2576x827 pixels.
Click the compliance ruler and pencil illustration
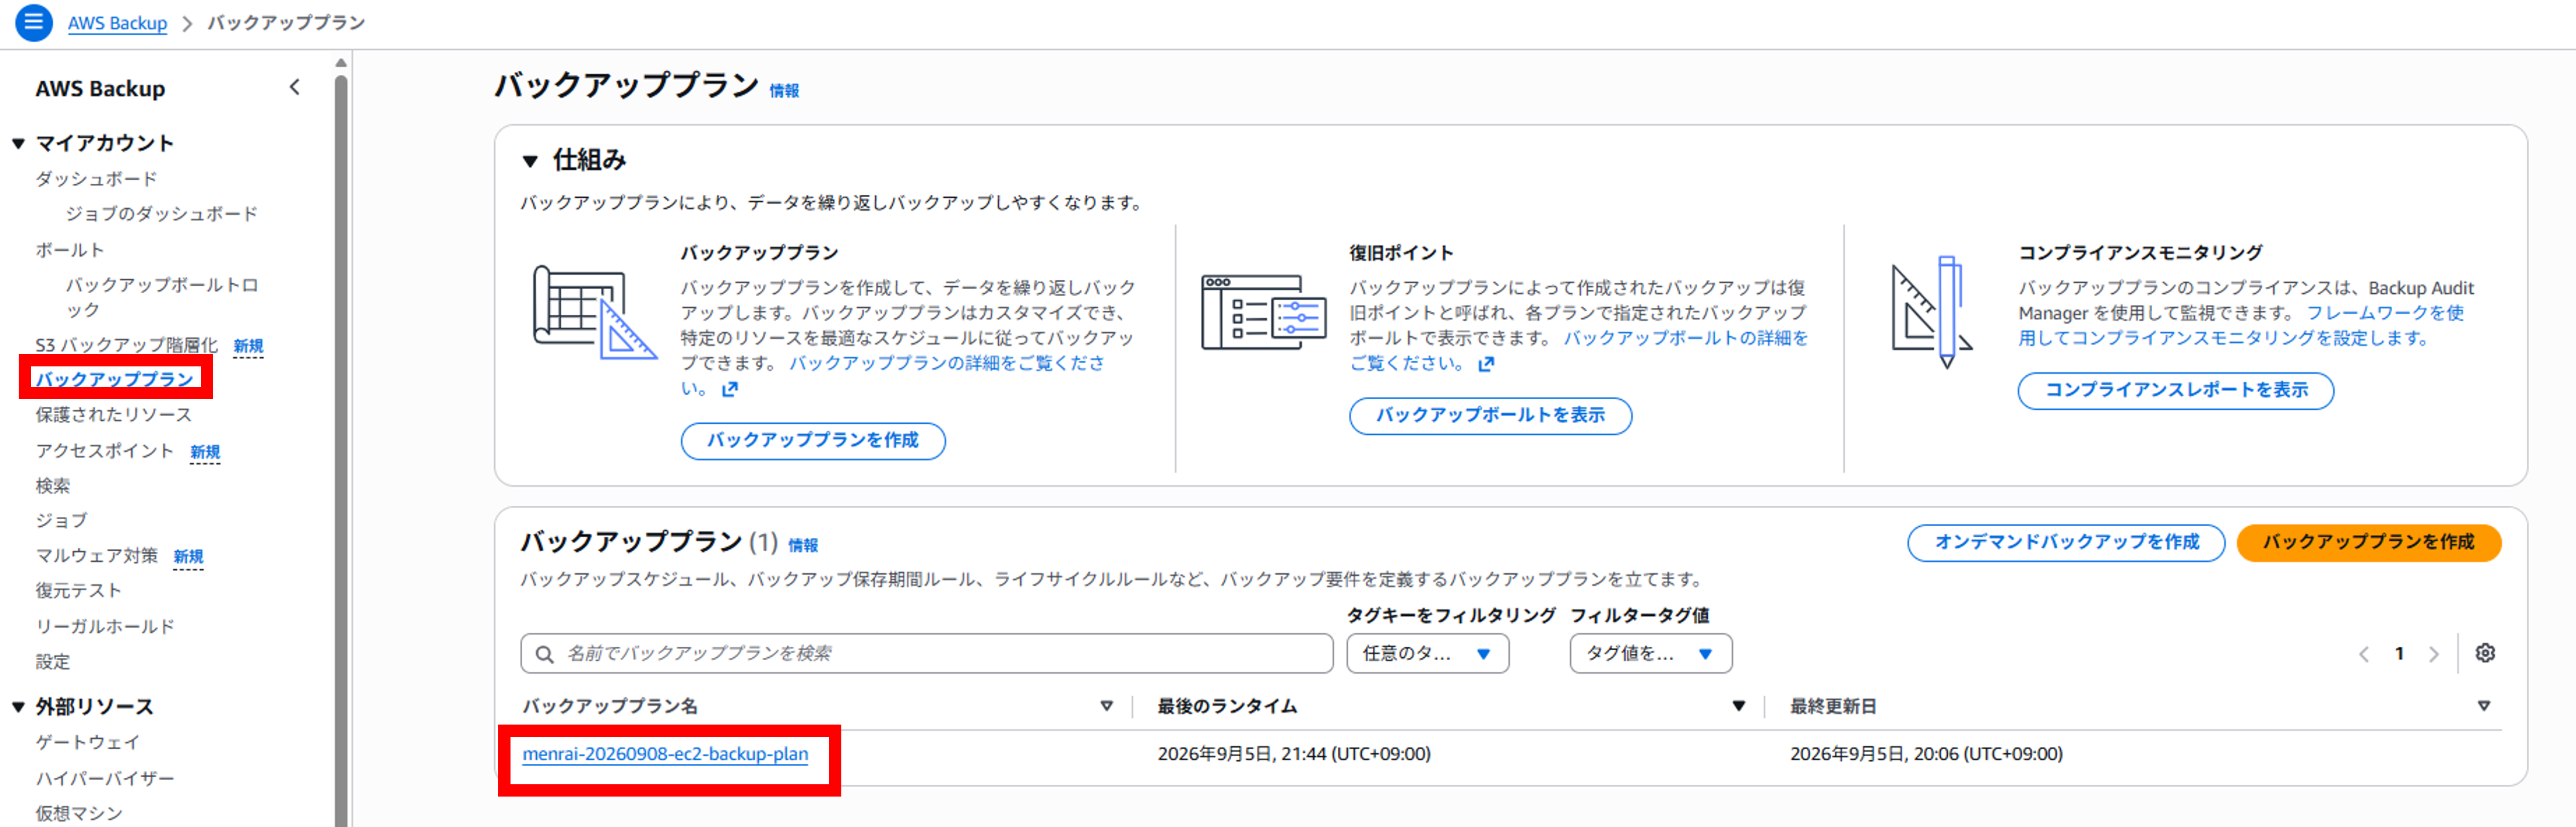(1932, 312)
